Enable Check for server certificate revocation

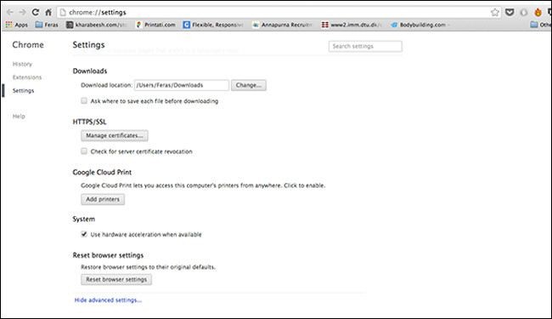tap(84, 151)
